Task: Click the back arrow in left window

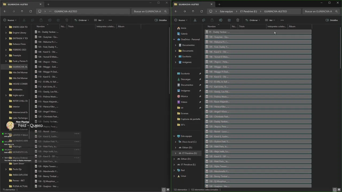Action: point(5,11)
